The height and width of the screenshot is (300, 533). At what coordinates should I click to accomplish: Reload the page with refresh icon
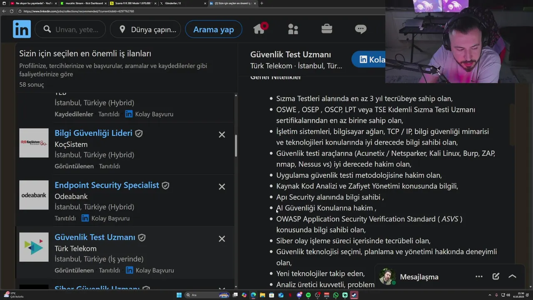click(11, 11)
